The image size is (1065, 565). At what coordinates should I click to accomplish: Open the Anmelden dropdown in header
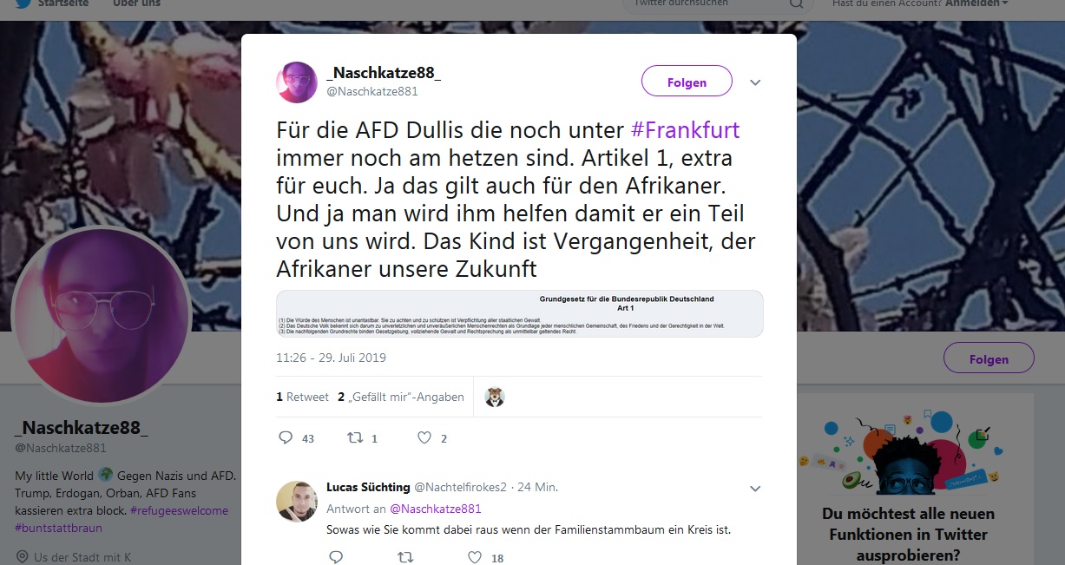coord(976,3)
